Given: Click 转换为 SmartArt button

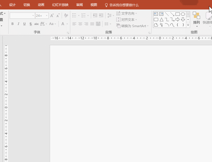Looking at the screenshot, I should [x=132, y=26].
